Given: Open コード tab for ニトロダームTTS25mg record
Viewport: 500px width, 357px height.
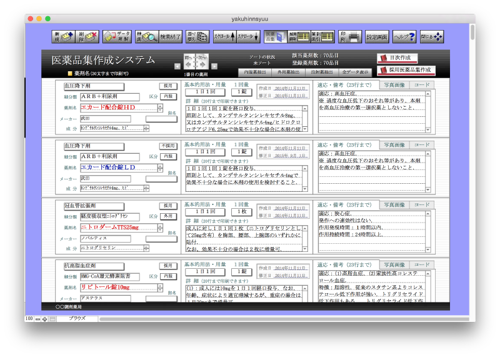Looking at the screenshot, I should (x=421, y=205).
